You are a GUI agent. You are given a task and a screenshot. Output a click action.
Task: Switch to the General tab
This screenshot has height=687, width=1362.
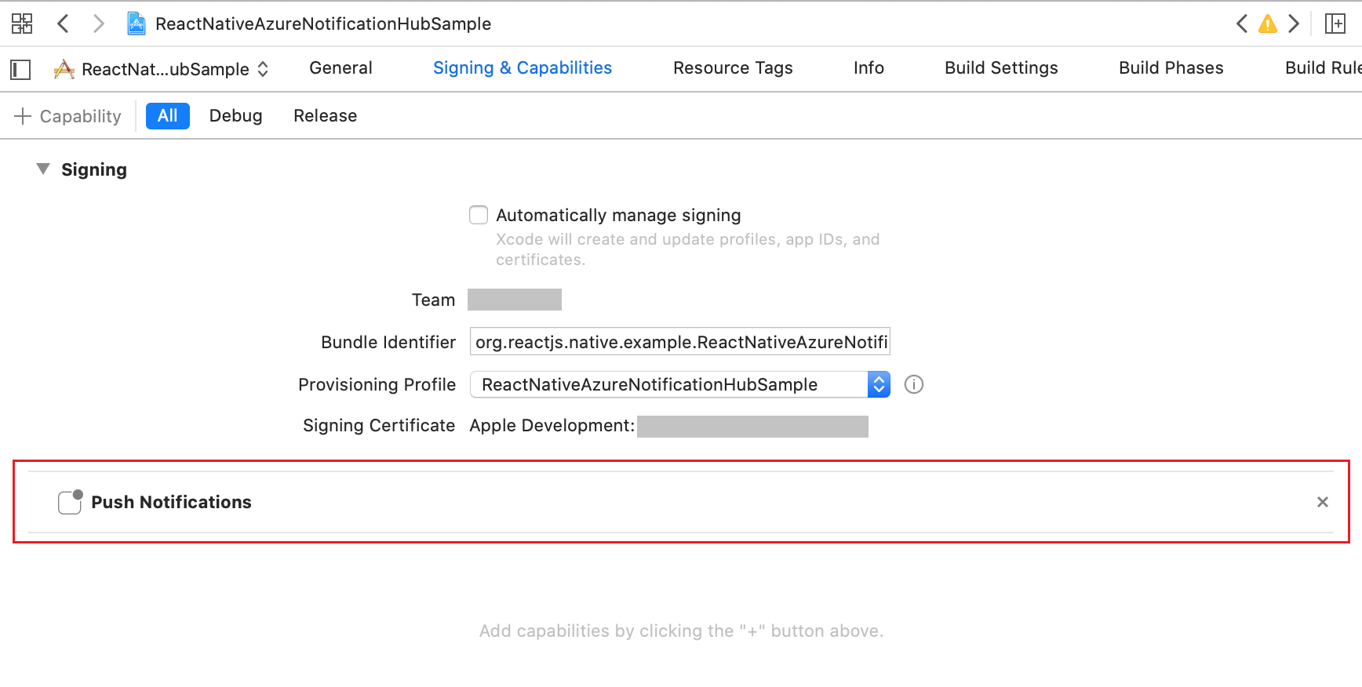click(340, 68)
